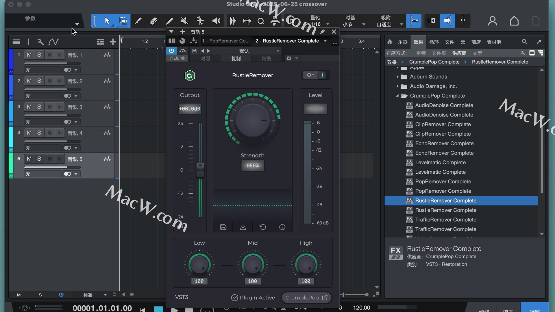The height and width of the screenshot is (312, 555).
Task: Click the 复制 button
Action: click(x=236, y=58)
